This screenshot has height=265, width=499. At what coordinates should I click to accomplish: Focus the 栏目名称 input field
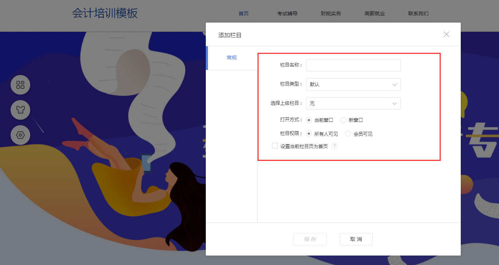pyautogui.click(x=353, y=65)
